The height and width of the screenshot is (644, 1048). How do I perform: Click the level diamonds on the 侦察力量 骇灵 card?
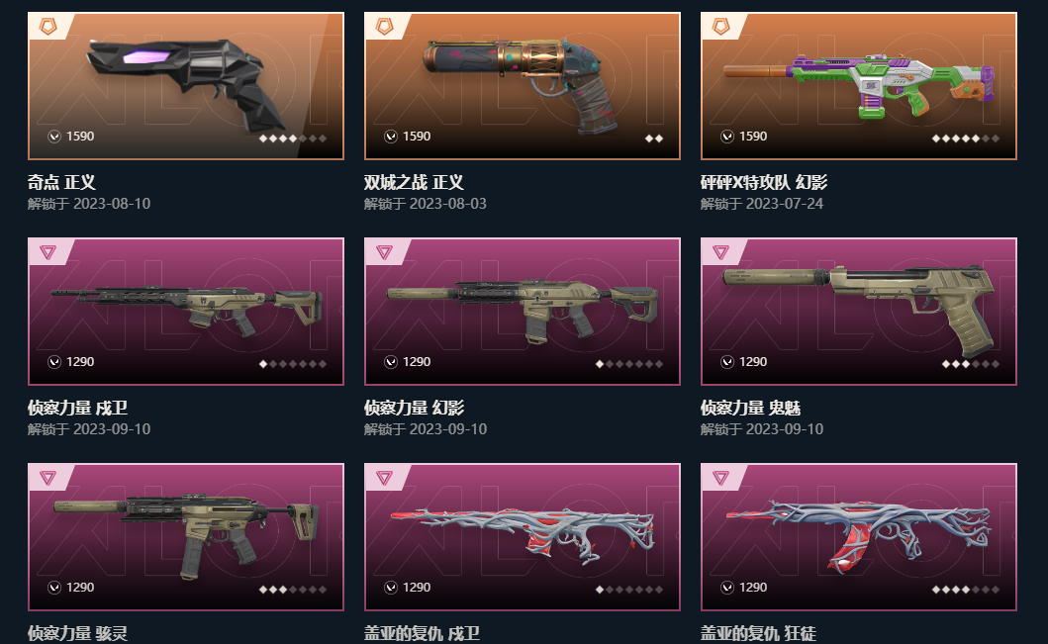[x=293, y=590]
